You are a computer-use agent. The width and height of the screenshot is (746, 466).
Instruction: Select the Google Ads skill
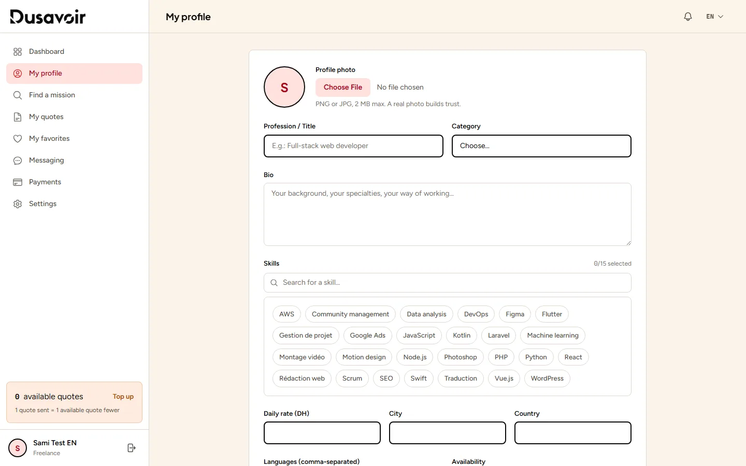[368, 336]
